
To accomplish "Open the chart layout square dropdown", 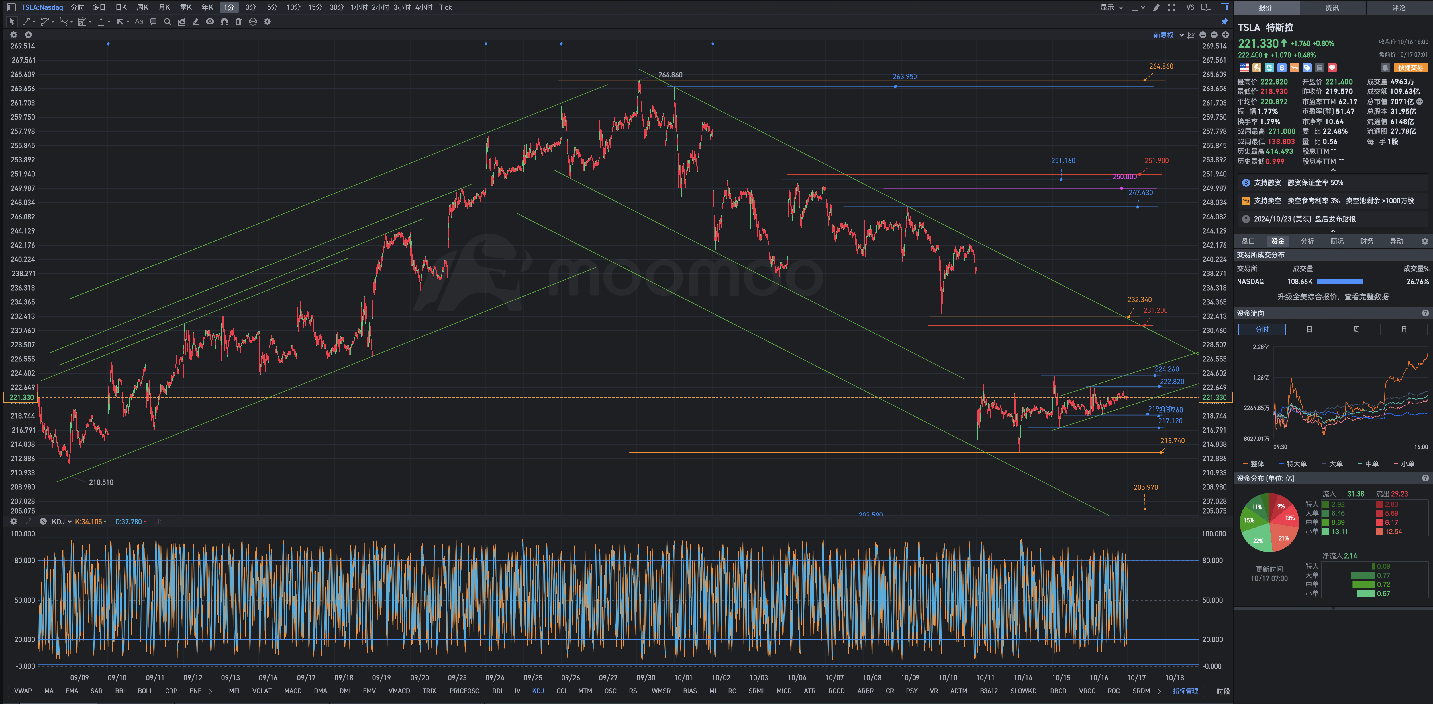I will [1138, 7].
